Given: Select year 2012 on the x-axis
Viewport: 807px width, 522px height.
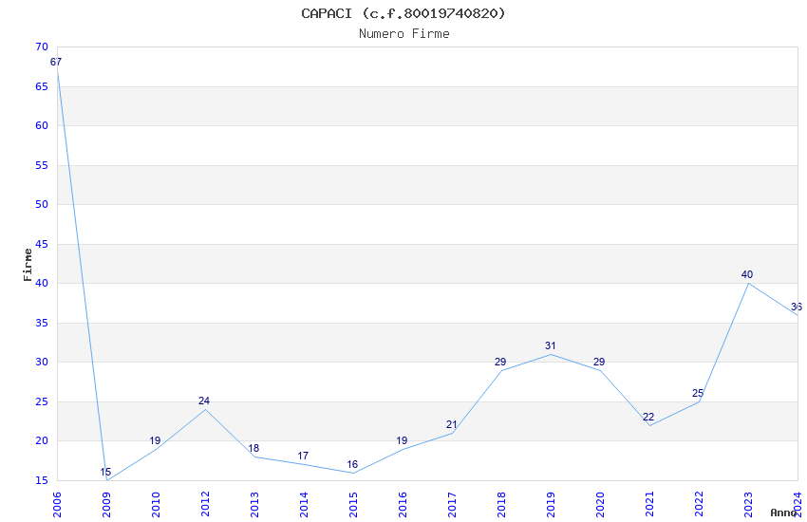Looking at the screenshot, I should pyautogui.click(x=205, y=504).
